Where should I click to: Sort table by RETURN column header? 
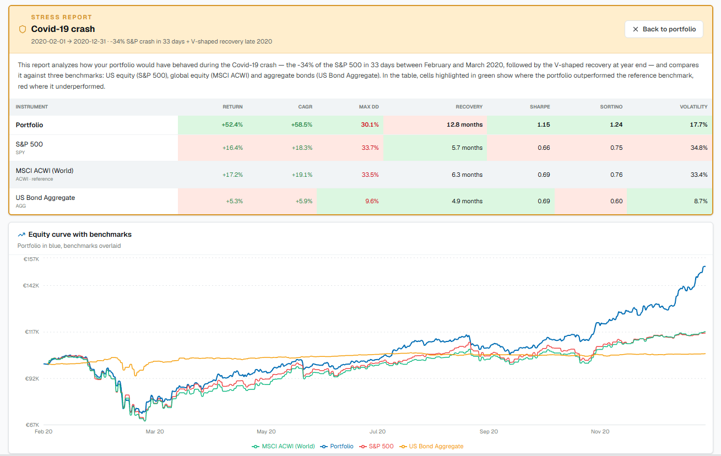(x=232, y=107)
